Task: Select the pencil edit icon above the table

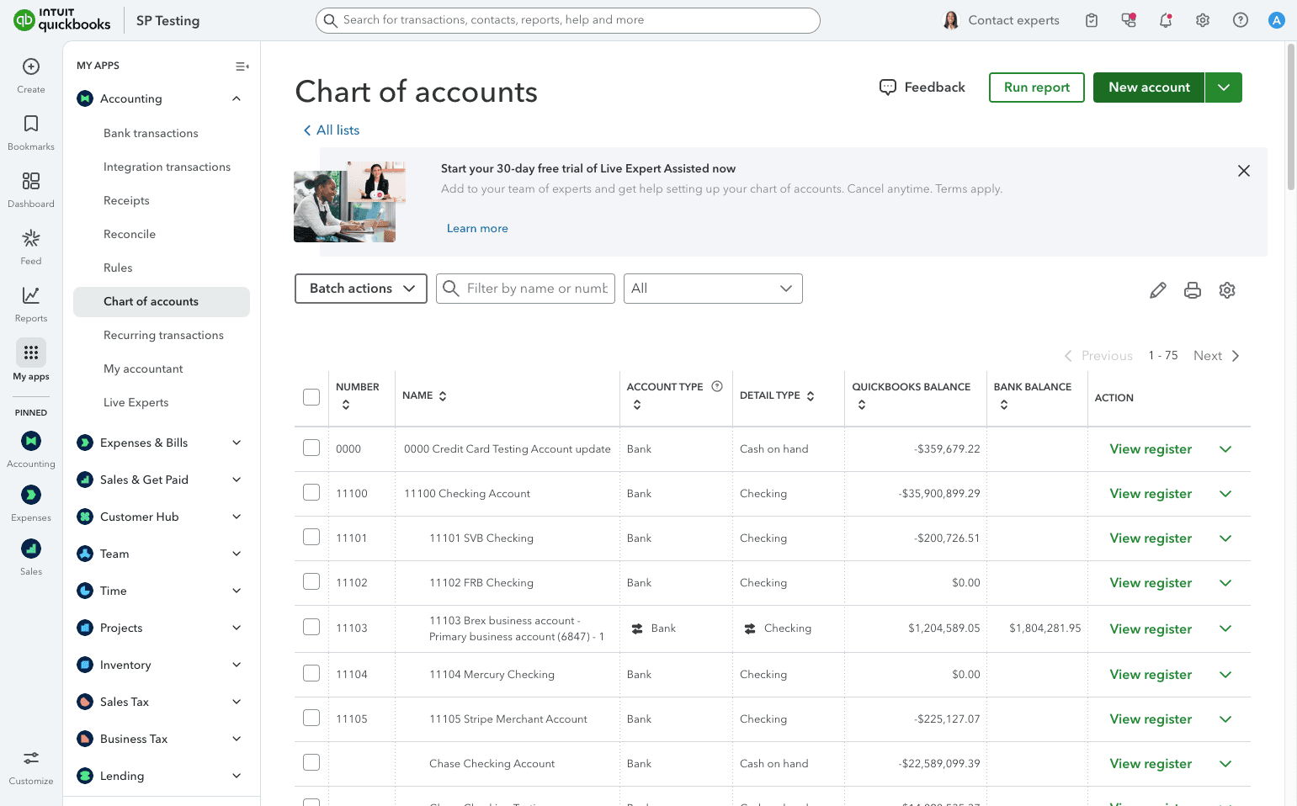Action: coord(1157,289)
